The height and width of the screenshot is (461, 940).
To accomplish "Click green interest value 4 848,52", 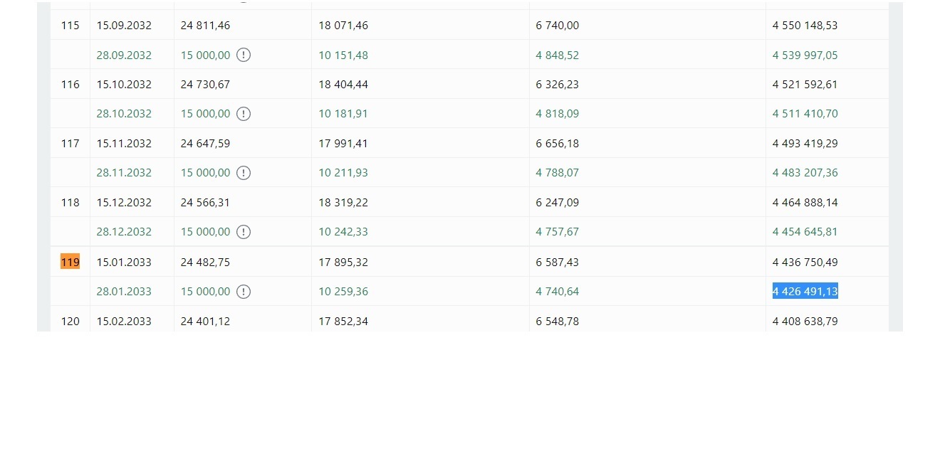I will point(558,55).
